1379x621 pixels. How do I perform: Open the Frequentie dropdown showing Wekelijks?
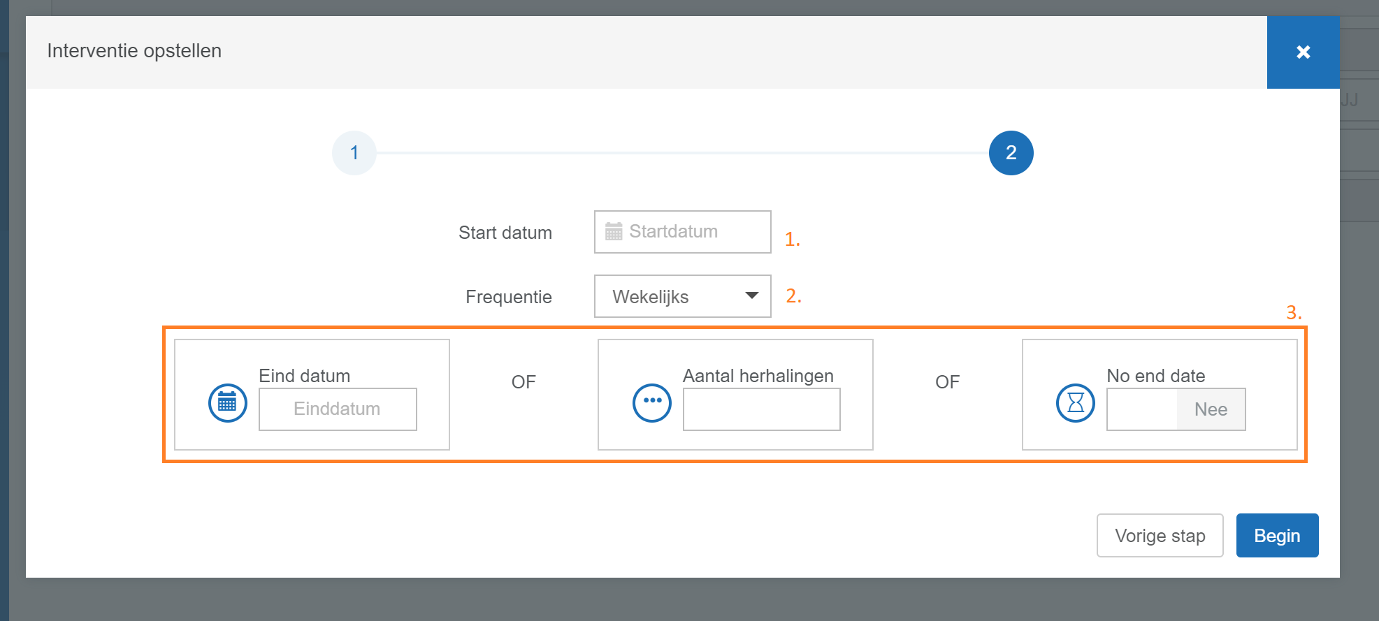683,296
